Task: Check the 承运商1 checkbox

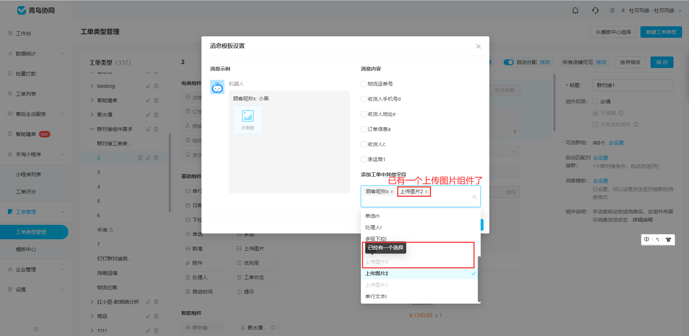Action: tap(363, 159)
